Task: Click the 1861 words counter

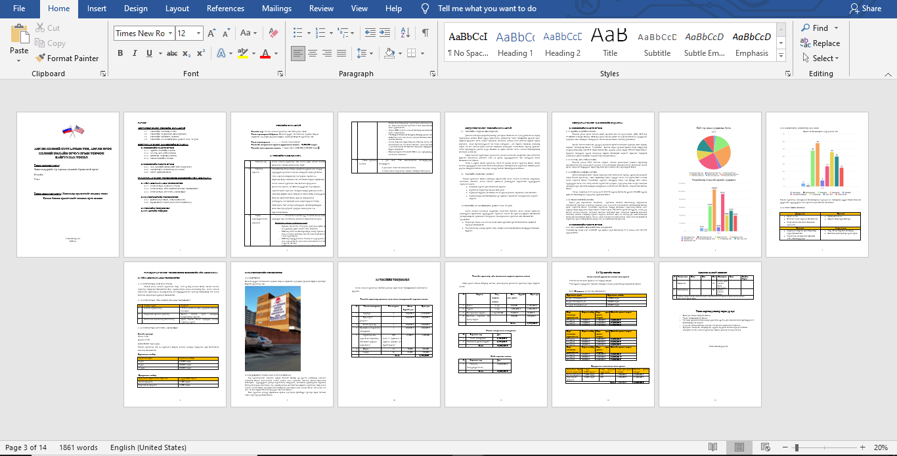Action: click(79, 447)
